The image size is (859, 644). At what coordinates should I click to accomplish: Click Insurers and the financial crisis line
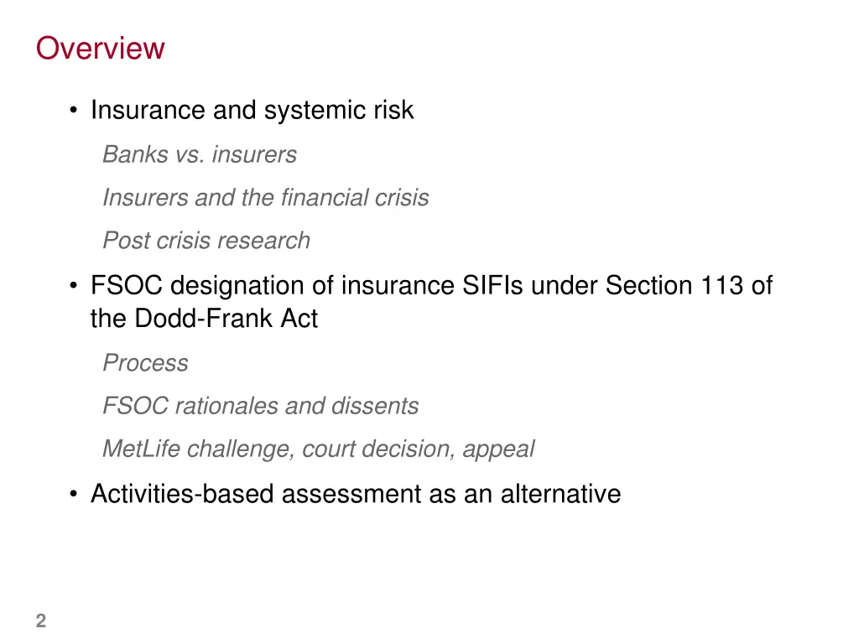coord(266,198)
